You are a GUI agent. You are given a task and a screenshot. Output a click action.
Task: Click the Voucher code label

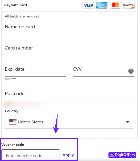(x=13, y=145)
